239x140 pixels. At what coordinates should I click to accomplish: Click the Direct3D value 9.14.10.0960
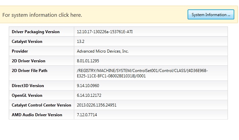click(88, 86)
